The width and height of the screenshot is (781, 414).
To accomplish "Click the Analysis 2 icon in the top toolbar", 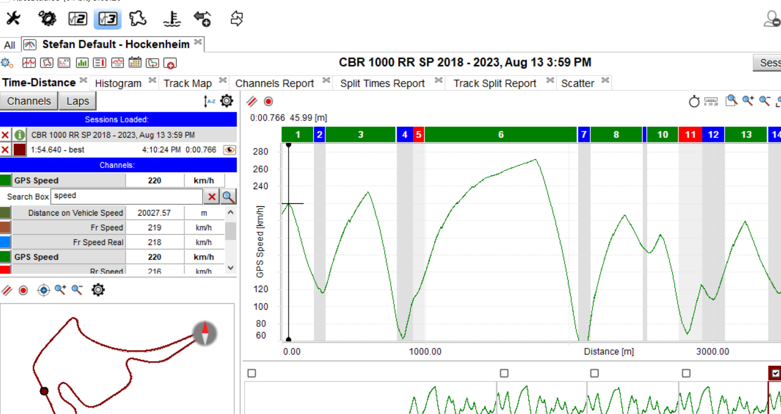I will 77,19.
